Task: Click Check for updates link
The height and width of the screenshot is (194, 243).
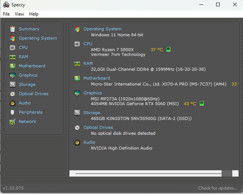Action: [218, 188]
